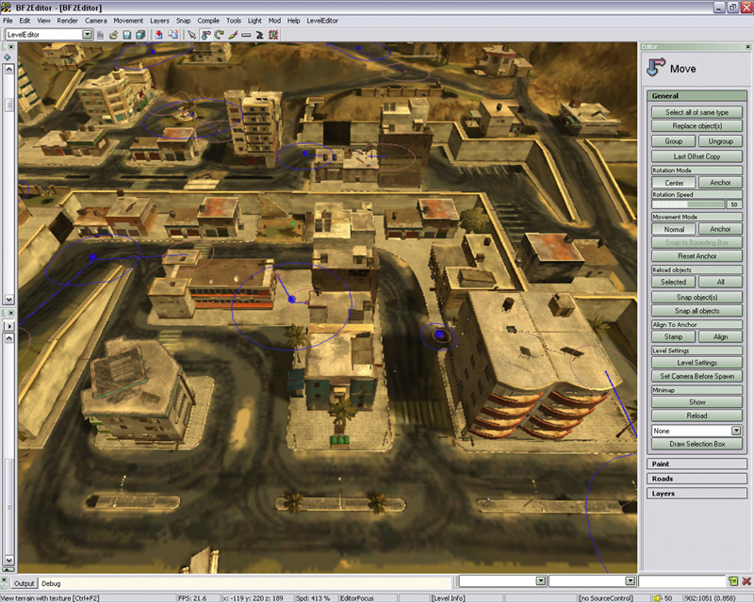Select the green Rotate tool

pos(220,35)
